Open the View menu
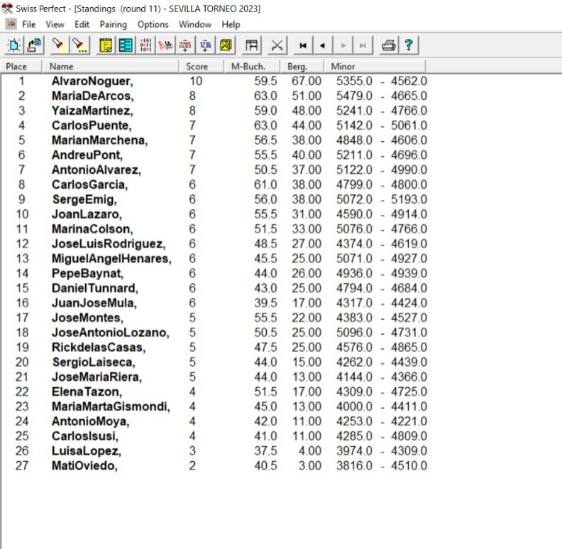 (x=55, y=24)
